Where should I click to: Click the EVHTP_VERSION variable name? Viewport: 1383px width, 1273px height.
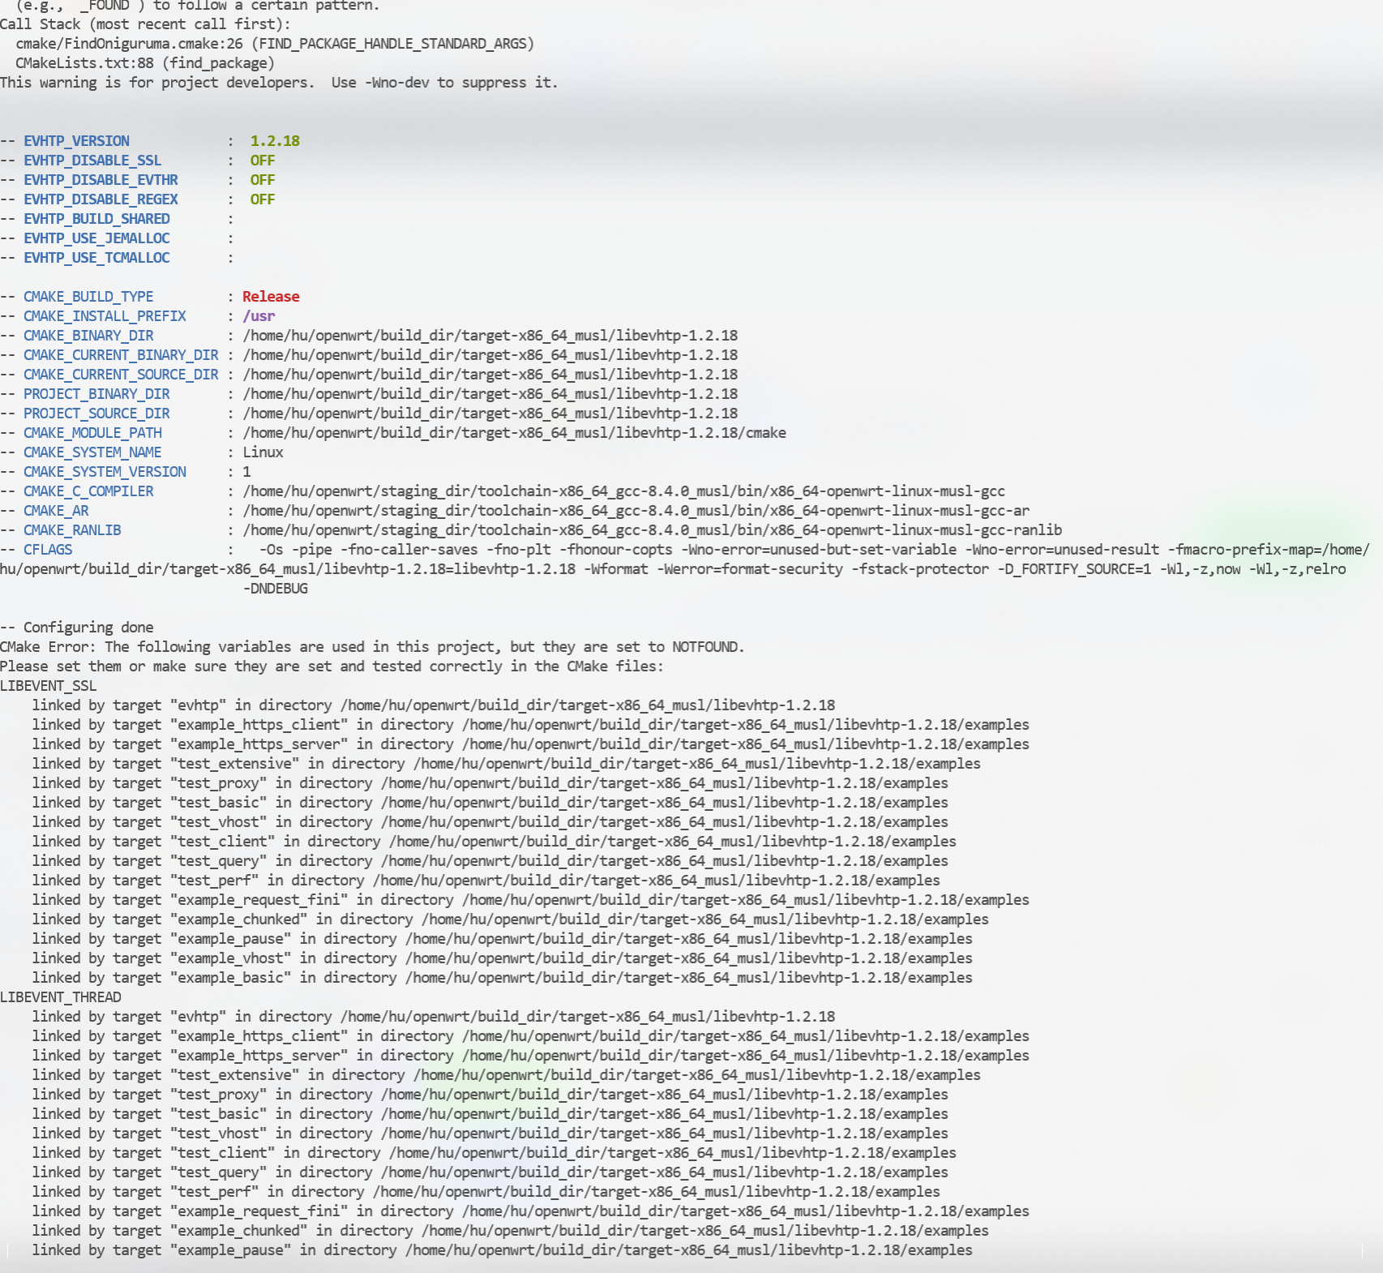pos(76,141)
